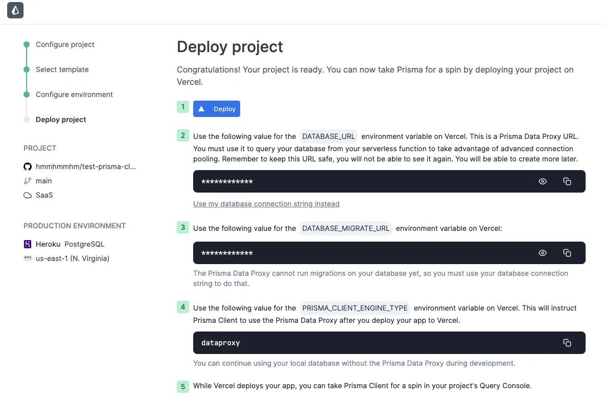
Task: Return to the Configure environment step
Action: pyautogui.click(x=74, y=94)
